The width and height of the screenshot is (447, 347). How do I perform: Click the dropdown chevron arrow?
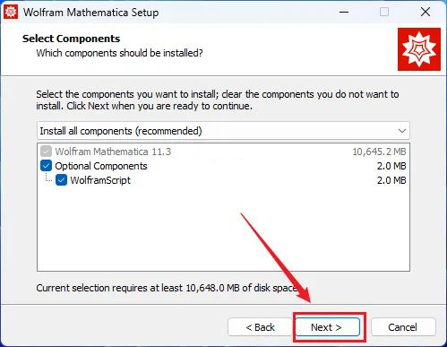tap(402, 131)
